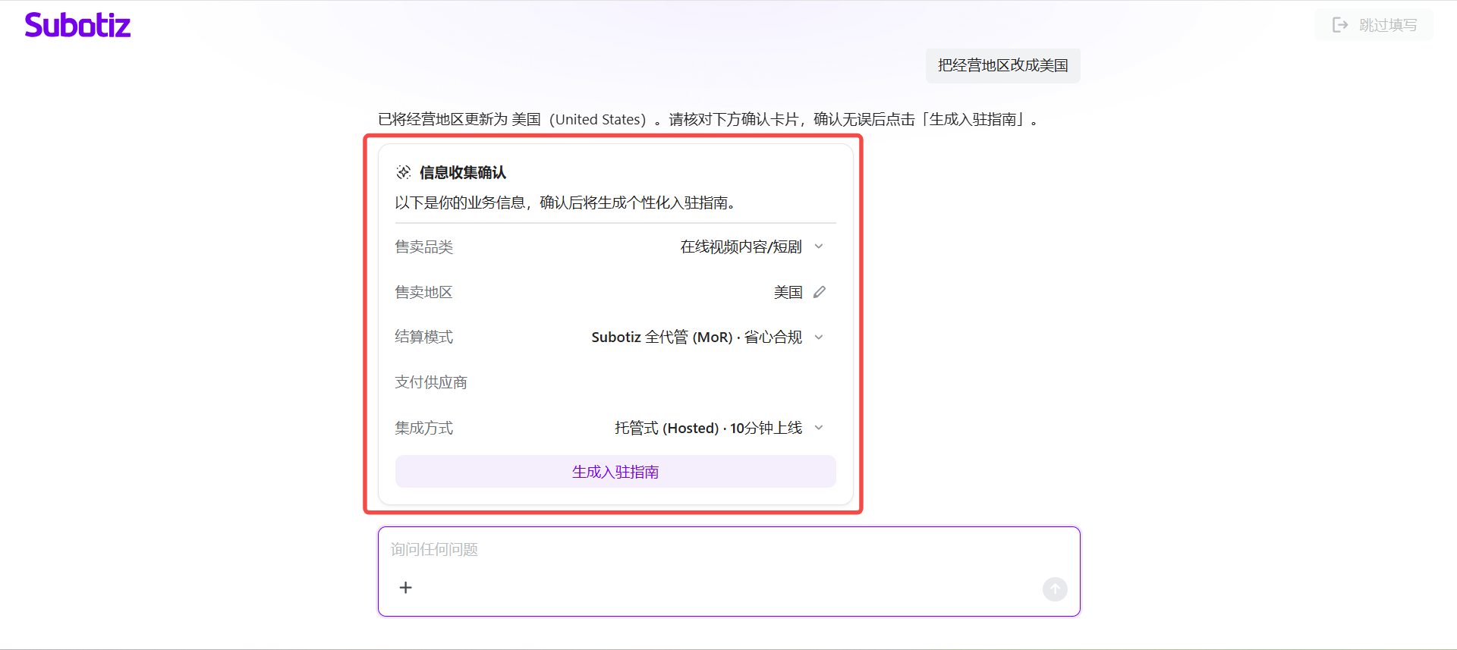This screenshot has height=650, width=1457.
Task: Click the 支付供应商 row label
Action: pyautogui.click(x=431, y=382)
